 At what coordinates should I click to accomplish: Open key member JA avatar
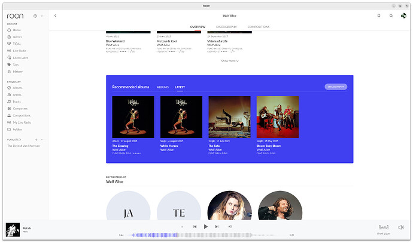tap(128, 205)
